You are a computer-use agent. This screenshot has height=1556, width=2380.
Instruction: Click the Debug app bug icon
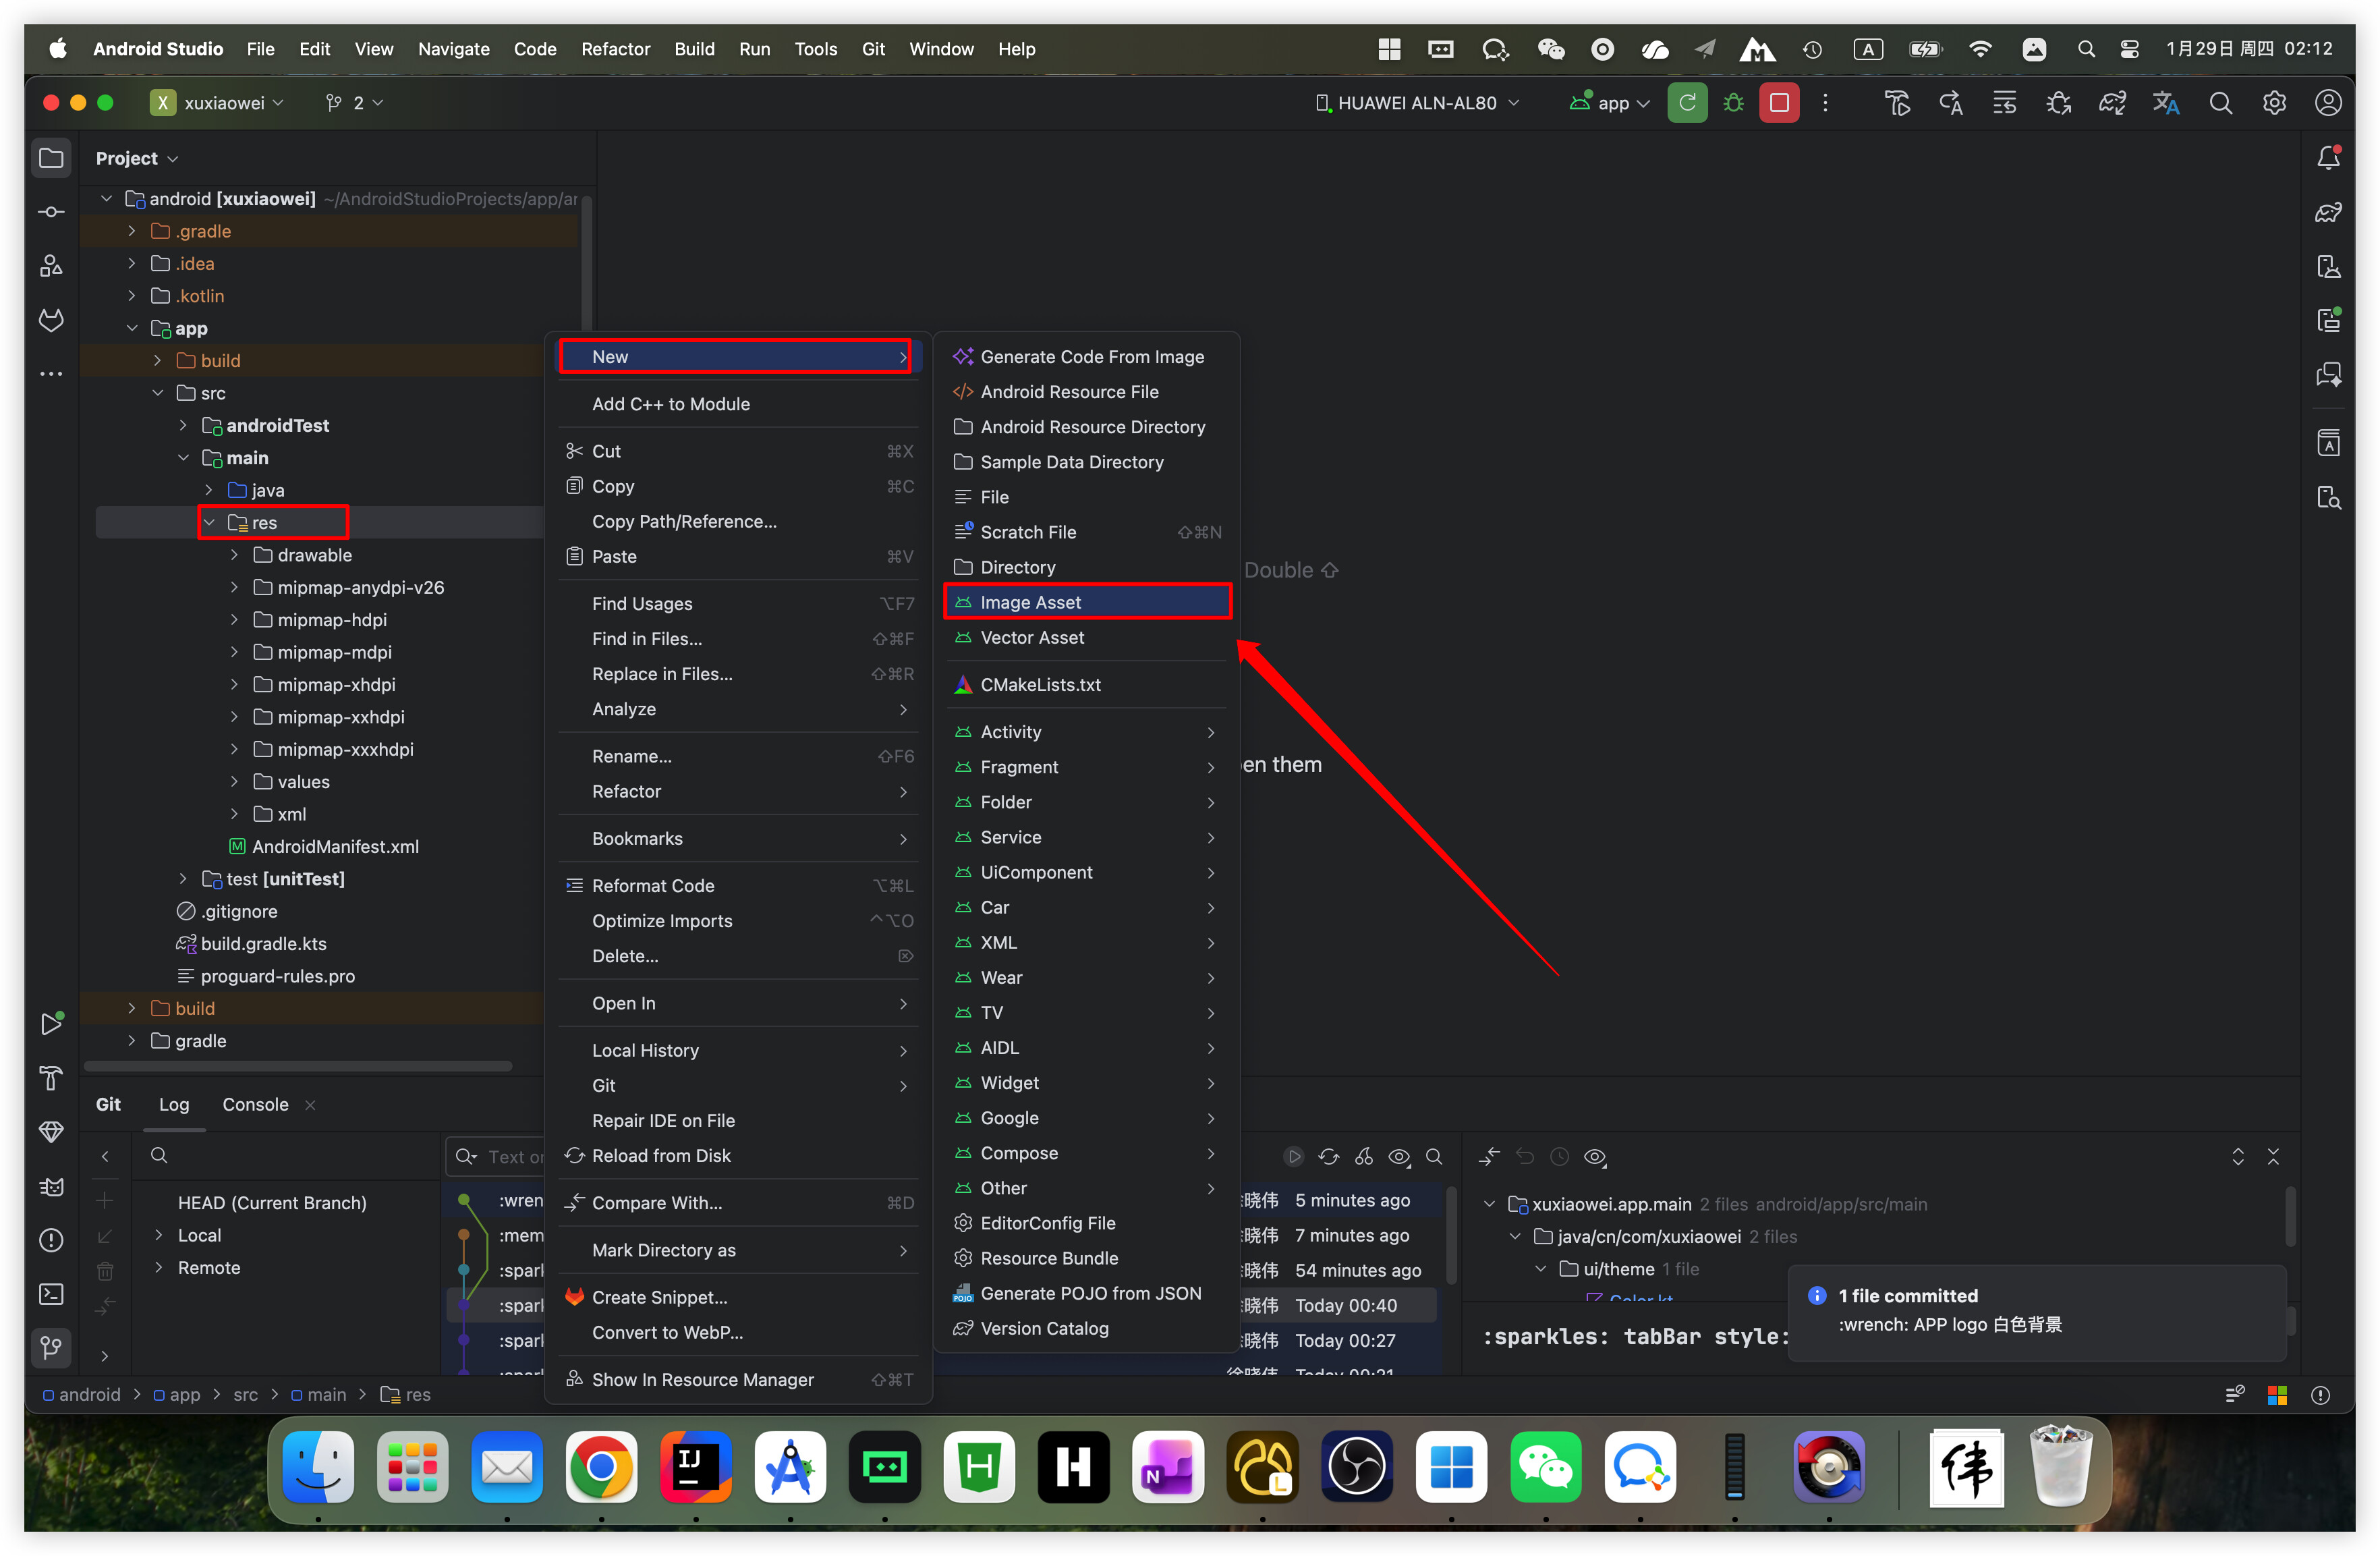[x=1733, y=103]
